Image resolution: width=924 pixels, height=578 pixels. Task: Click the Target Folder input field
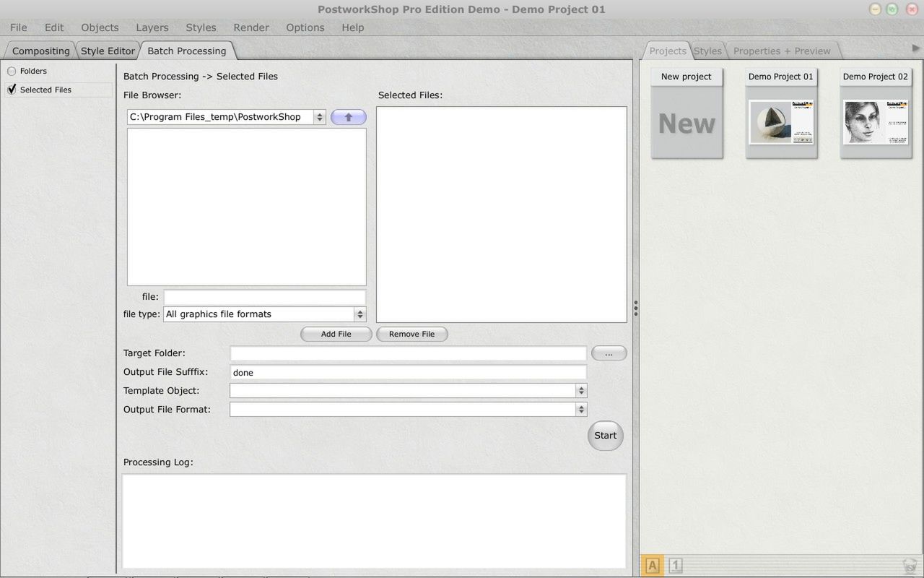click(x=409, y=353)
